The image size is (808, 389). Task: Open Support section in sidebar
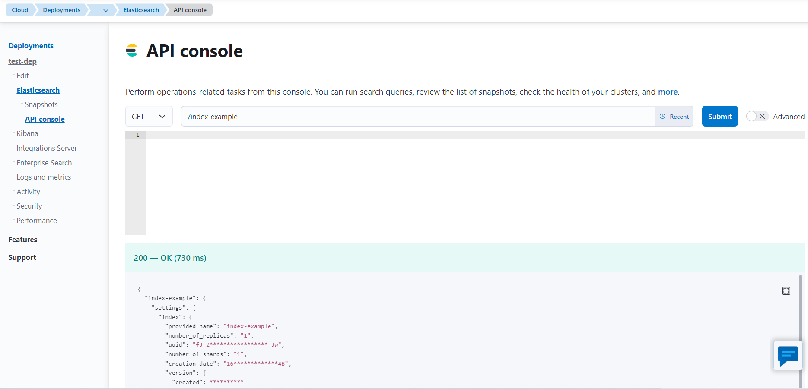click(22, 257)
